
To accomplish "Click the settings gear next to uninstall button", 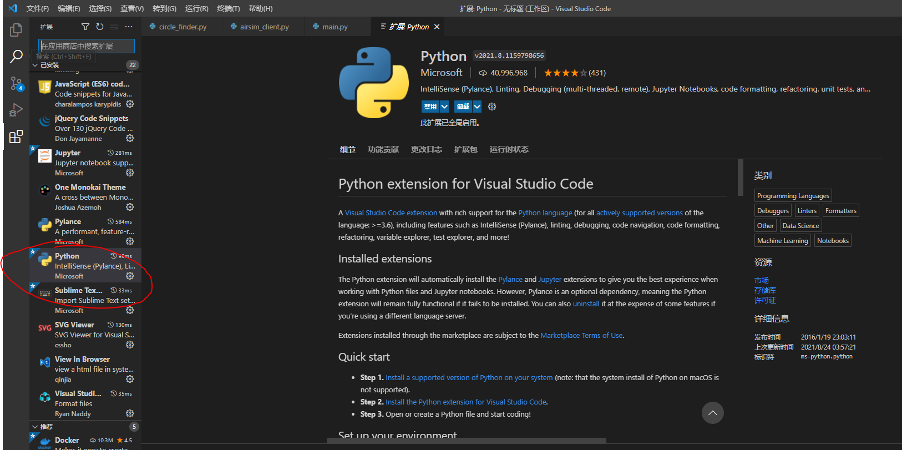I will tap(492, 107).
